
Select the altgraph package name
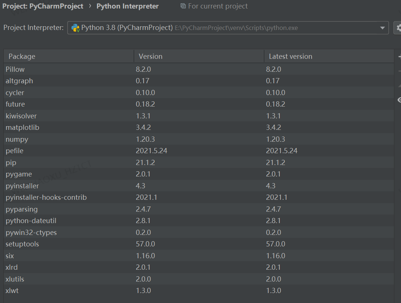tap(19, 81)
